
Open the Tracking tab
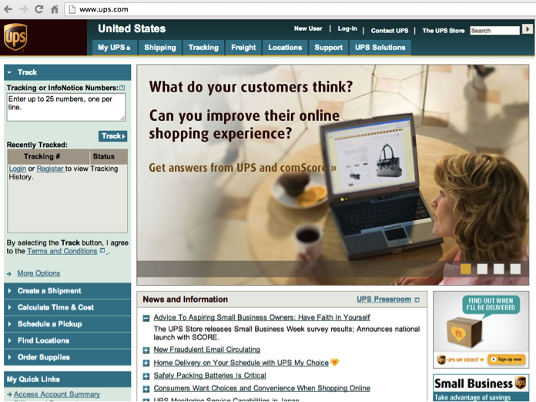[x=203, y=48]
